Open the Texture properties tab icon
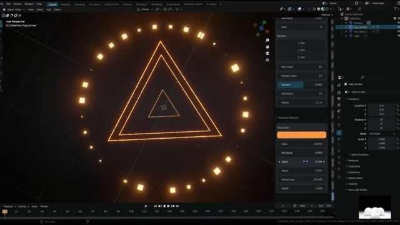The width and height of the screenshot is (400, 225). [339, 177]
